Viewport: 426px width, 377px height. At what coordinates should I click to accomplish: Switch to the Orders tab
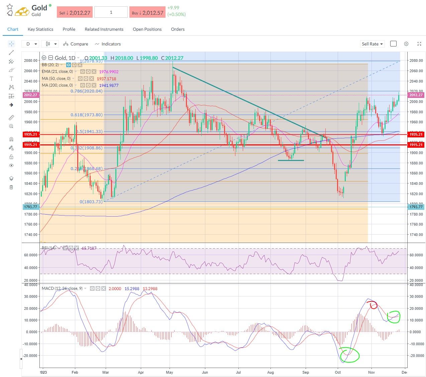pyautogui.click(x=178, y=29)
